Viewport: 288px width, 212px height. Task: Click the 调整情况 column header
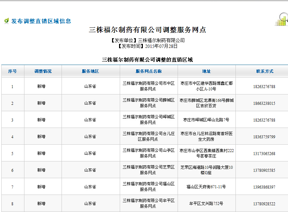(x=43, y=71)
